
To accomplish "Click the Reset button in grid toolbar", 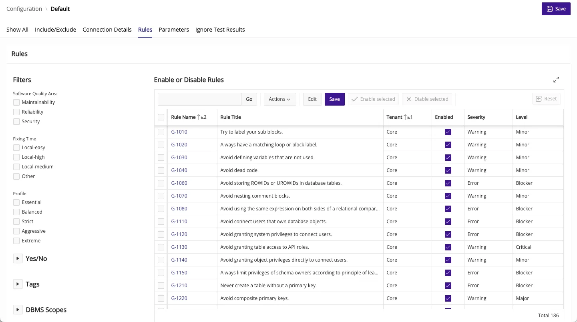I will (546, 99).
